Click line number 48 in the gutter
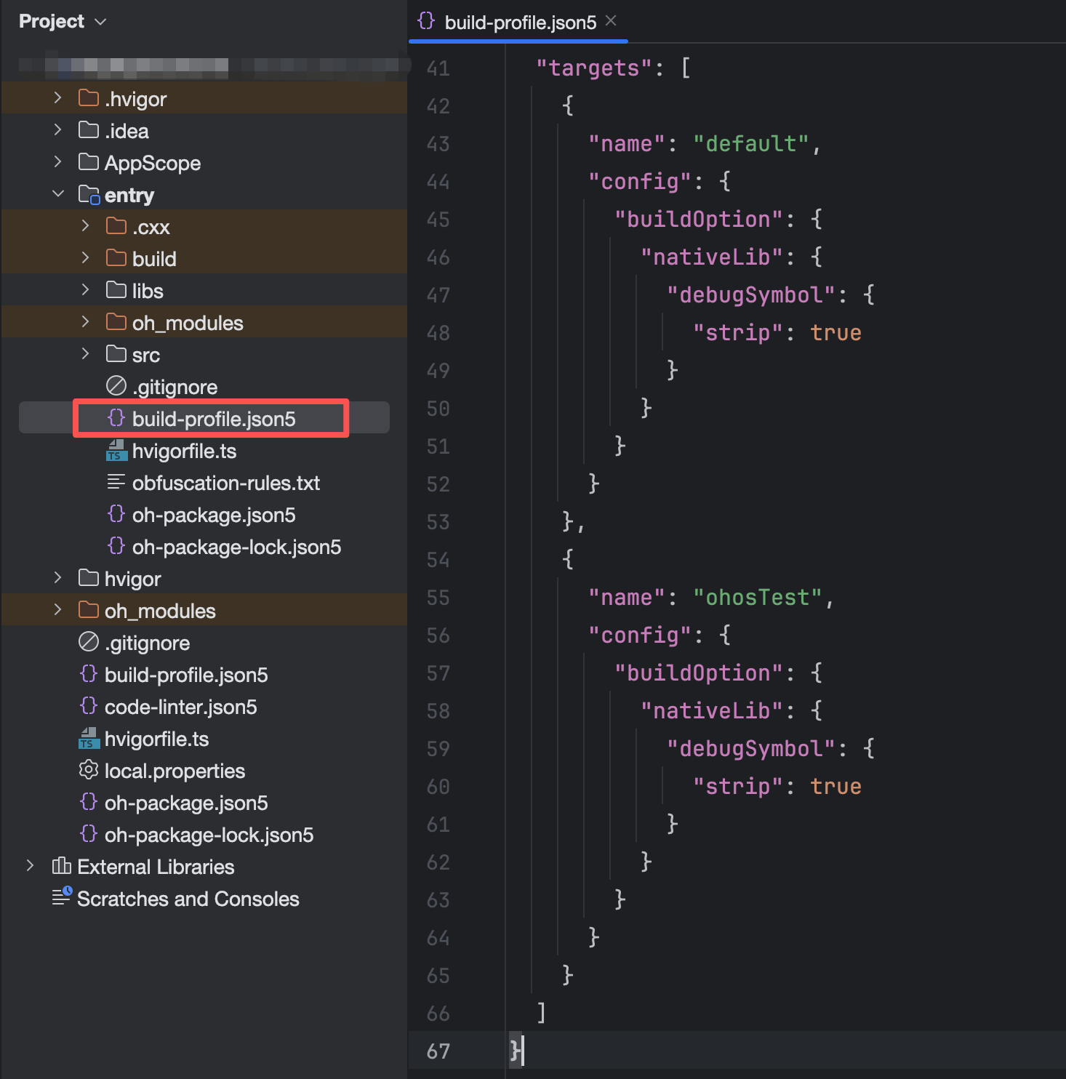 [438, 333]
